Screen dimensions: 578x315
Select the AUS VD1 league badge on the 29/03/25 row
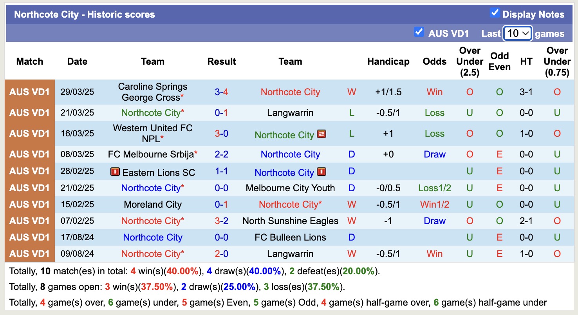(x=29, y=92)
